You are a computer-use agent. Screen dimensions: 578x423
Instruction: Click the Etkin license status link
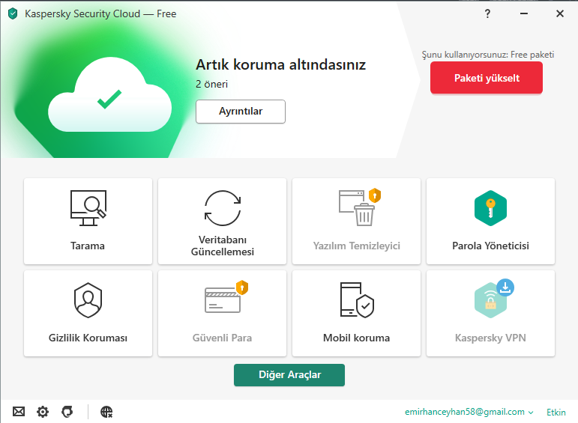[556, 412]
